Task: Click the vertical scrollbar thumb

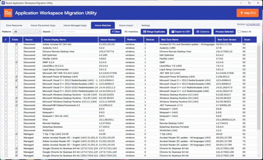Action: 258,88
